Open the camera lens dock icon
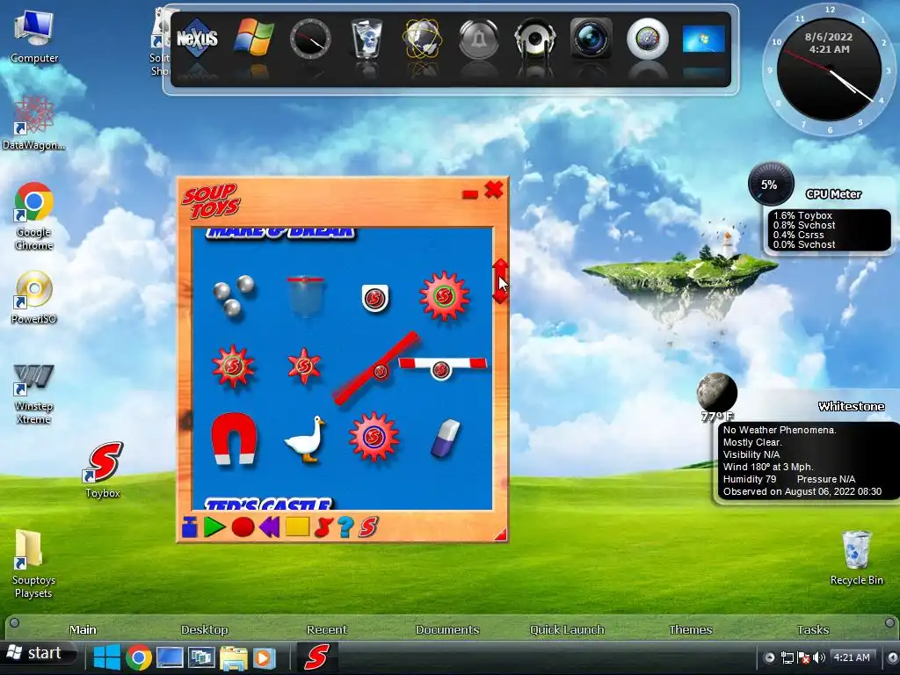Viewport: 900px width, 675px height. 592,38
